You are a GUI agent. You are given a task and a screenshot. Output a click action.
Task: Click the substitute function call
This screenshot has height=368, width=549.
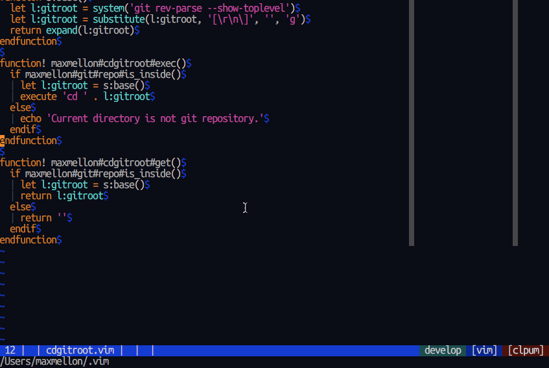[119, 19]
